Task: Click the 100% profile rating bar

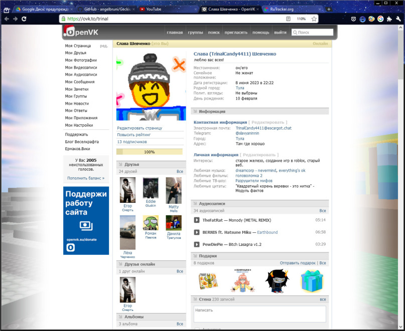Action: (149, 152)
